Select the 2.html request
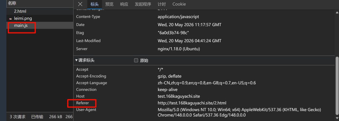339x121 pixels. click(x=40, y=11)
